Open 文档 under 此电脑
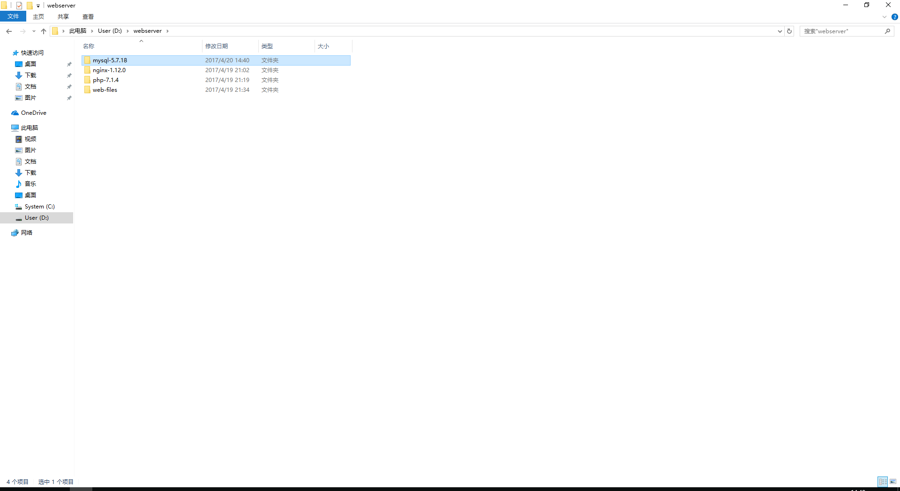 click(30, 162)
